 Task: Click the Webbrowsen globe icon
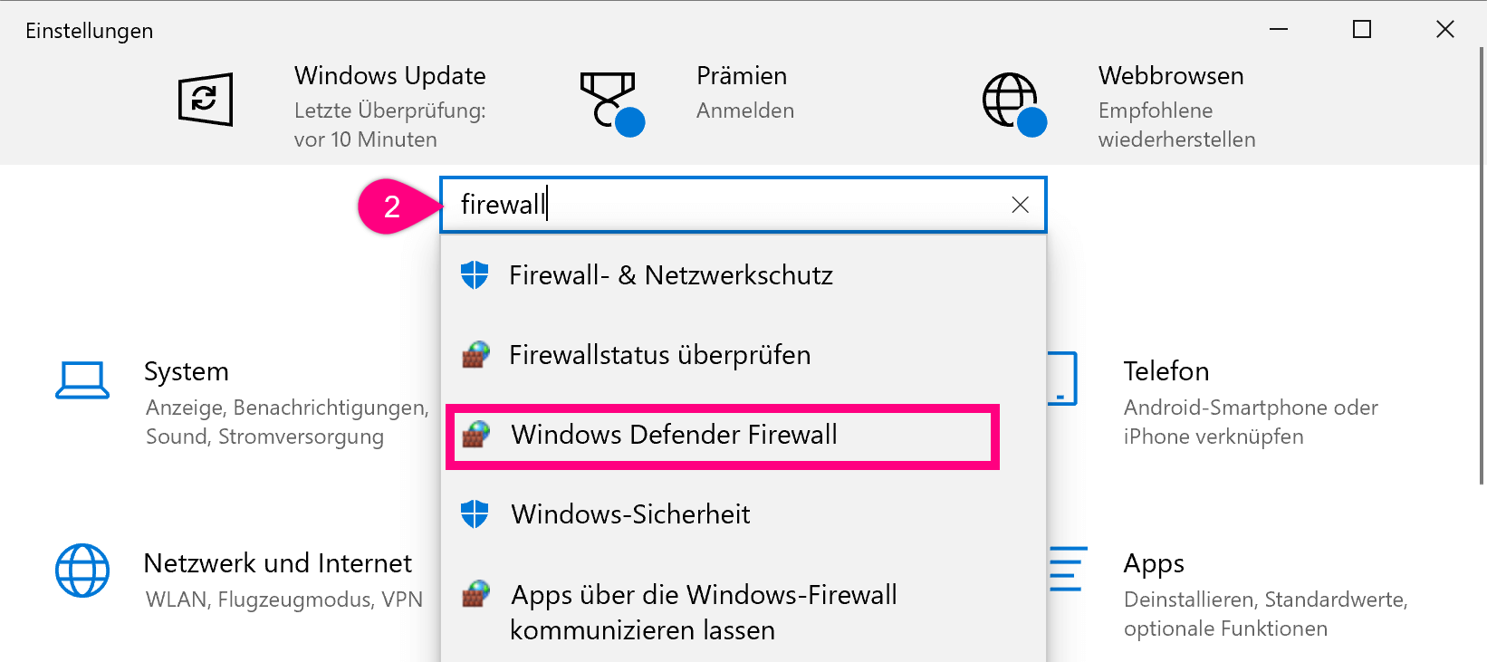point(1012,101)
